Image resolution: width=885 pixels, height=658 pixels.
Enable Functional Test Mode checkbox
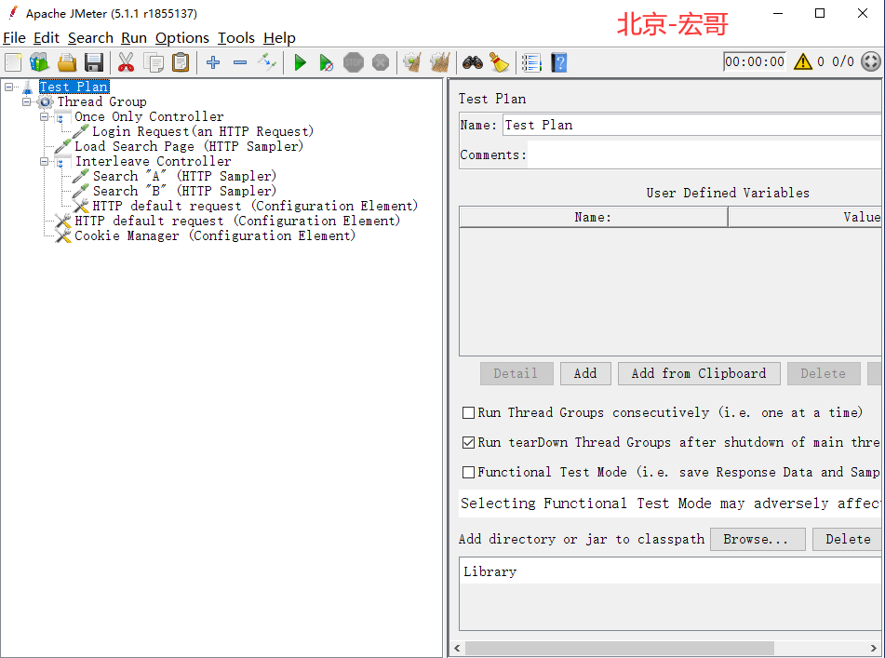point(468,473)
